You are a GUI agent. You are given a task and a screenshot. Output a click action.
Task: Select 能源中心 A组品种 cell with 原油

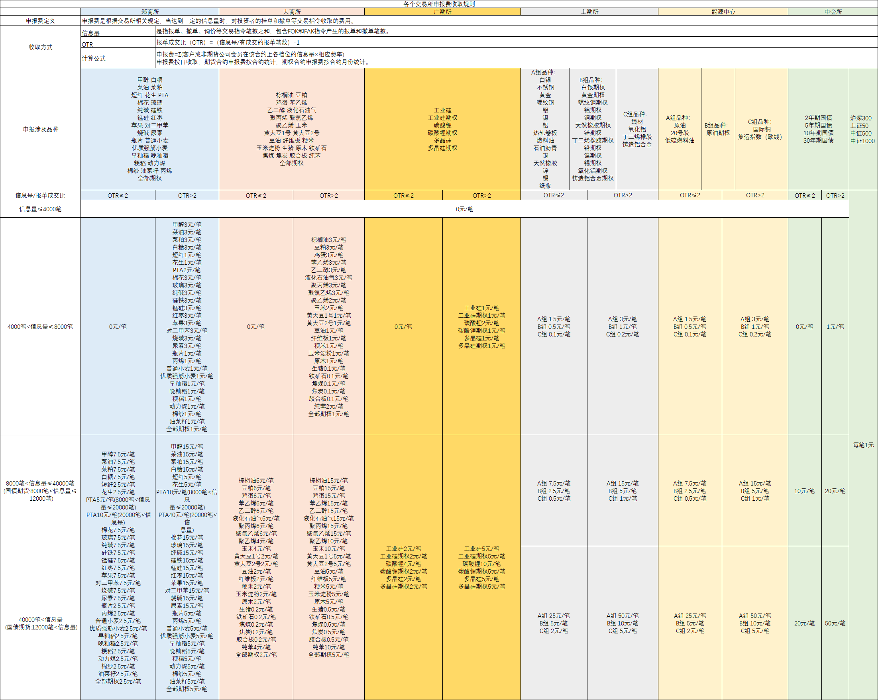680,129
